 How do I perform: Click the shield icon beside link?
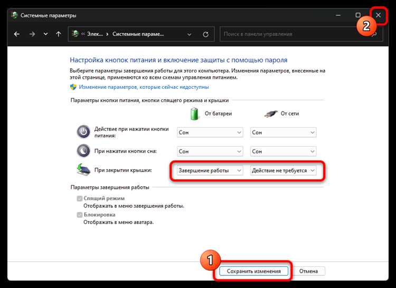coord(73,87)
